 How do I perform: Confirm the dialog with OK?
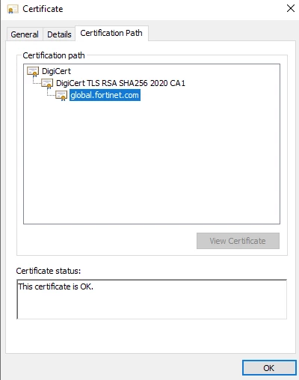coord(269,368)
